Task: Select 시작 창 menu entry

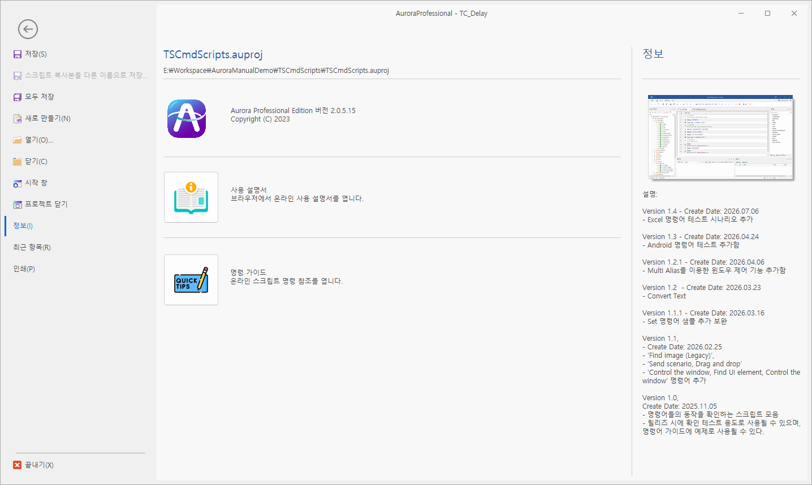Action: 36,183
